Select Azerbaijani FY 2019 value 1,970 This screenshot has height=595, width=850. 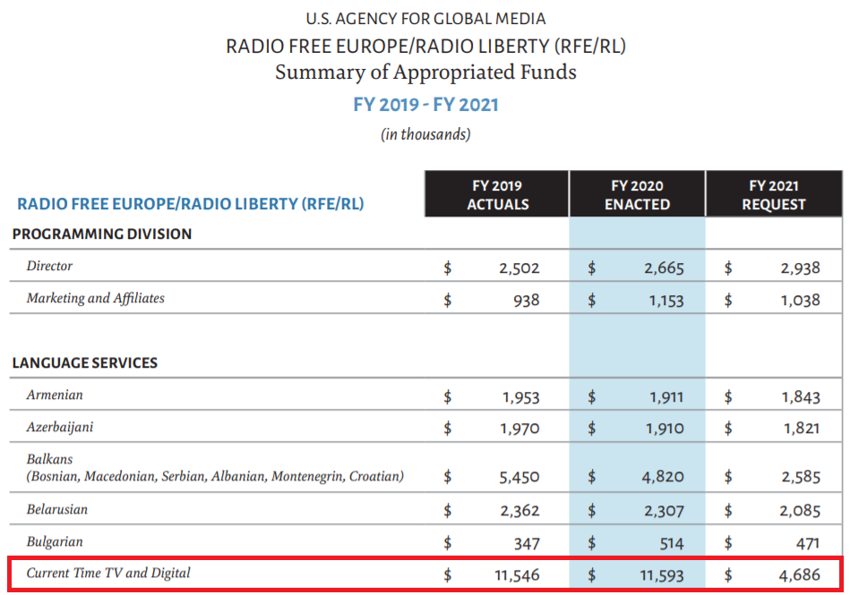[x=519, y=429]
